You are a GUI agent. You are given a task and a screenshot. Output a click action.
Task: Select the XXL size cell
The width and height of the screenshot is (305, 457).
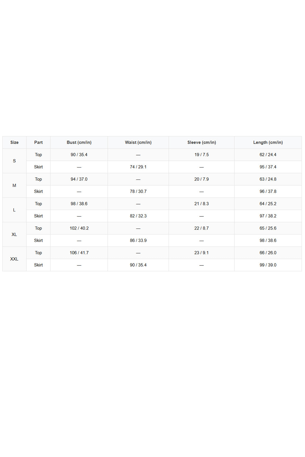pos(14,259)
